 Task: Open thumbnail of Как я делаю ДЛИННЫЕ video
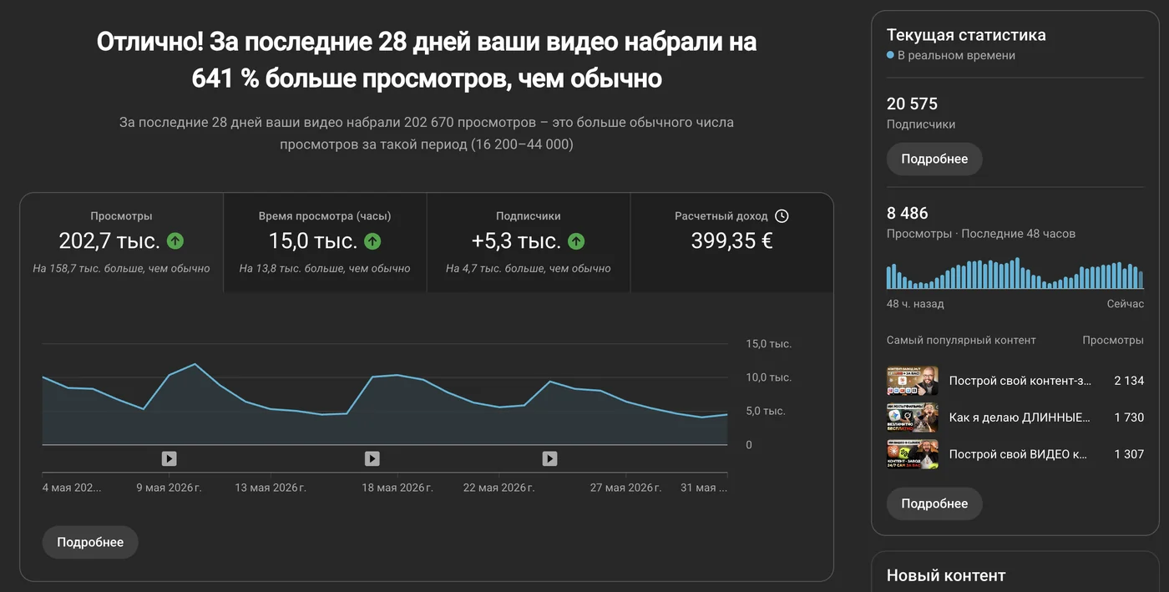(x=913, y=417)
